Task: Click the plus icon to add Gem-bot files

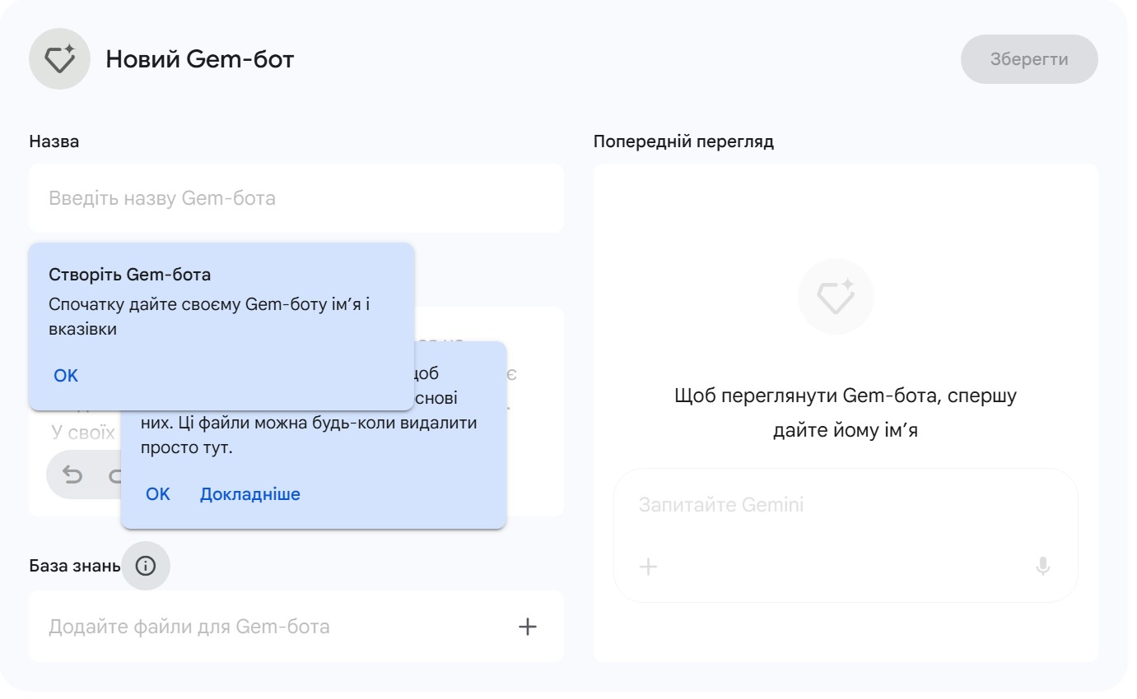Action: tap(527, 627)
